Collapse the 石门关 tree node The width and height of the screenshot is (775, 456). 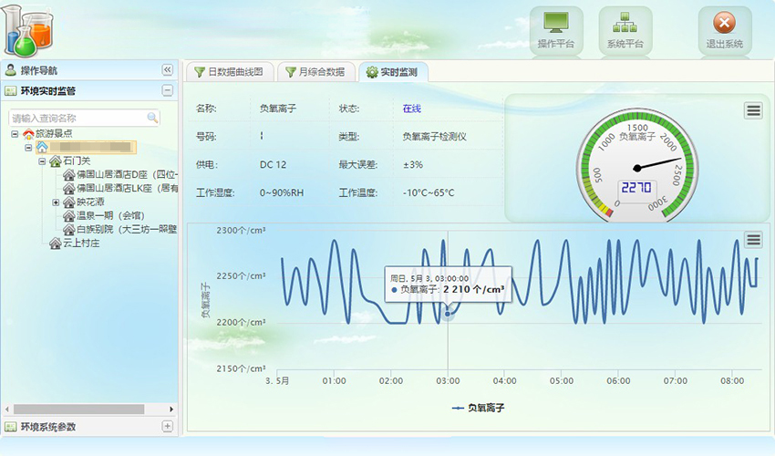click(x=42, y=161)
